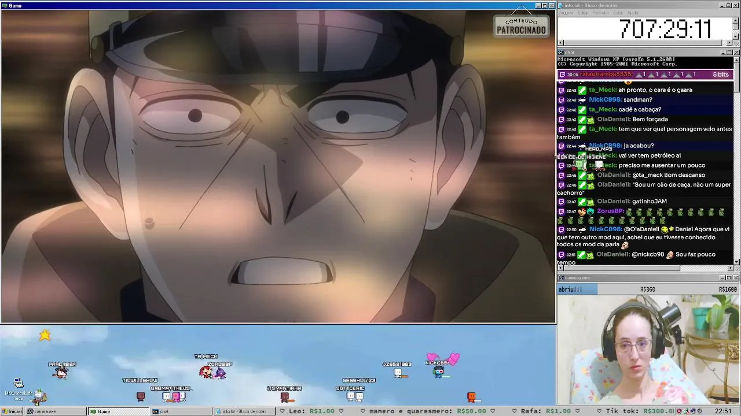
Task: Click the ITSMANTINHA avatar
Action: click(284, 396)
